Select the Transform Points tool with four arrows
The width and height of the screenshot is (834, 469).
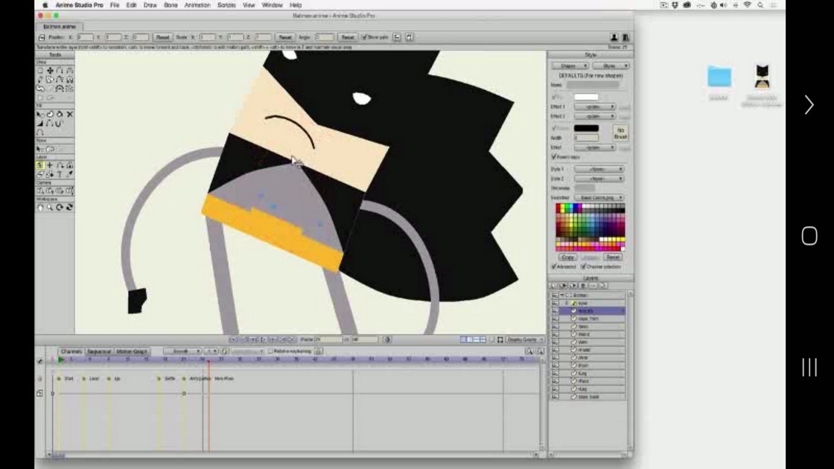pos(50,70)
